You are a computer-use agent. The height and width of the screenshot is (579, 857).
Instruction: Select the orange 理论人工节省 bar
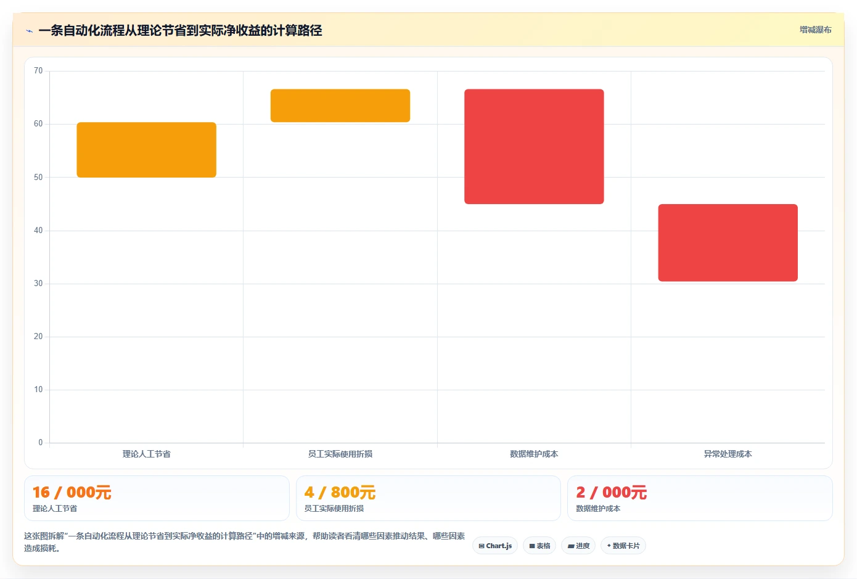[x=146, y=150]
